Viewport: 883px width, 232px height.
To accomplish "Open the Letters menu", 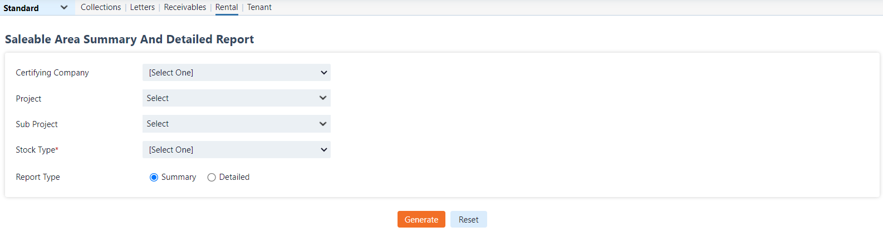I will (x=143, y=7).
